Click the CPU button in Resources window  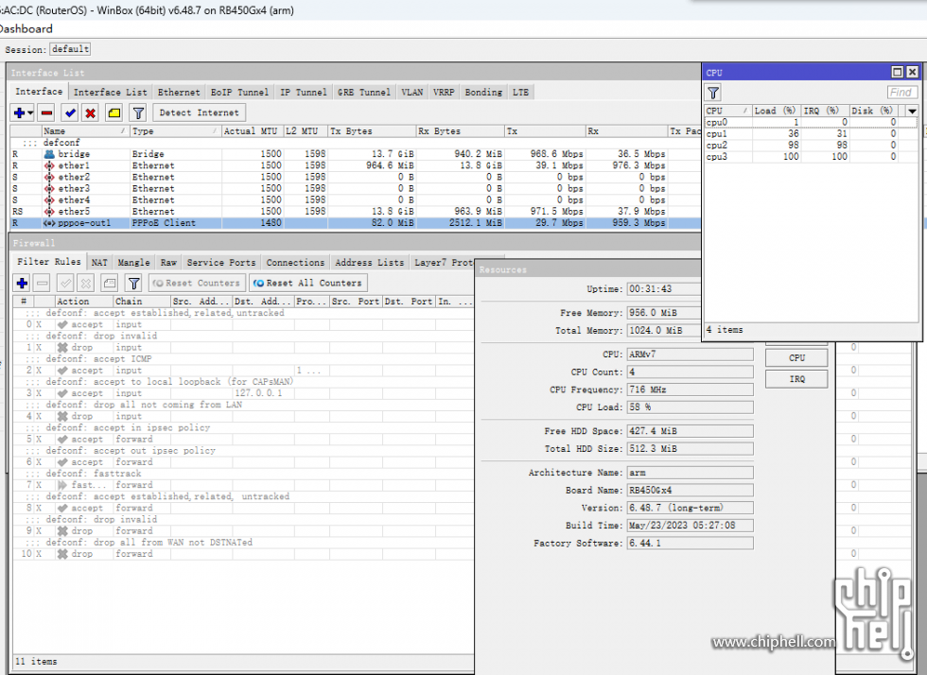[796, 357]
